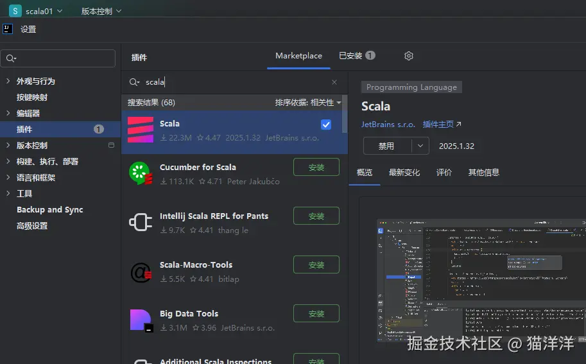
Task: Click into the scala plugin search box
Action: pos(236,82)
